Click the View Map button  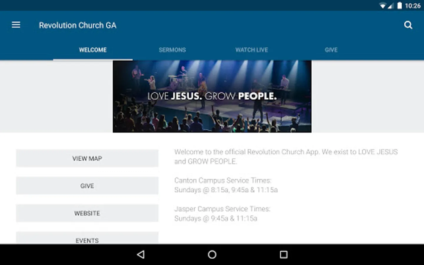click(x=87, y=158)
